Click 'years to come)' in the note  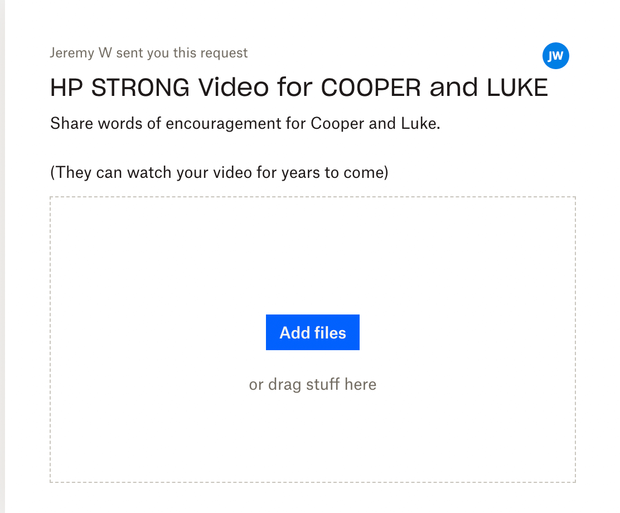point(335,172)
